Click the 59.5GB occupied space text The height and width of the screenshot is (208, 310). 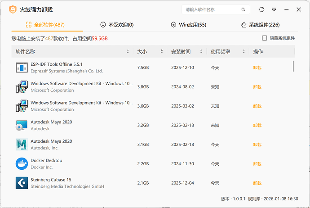coord(100,38)
